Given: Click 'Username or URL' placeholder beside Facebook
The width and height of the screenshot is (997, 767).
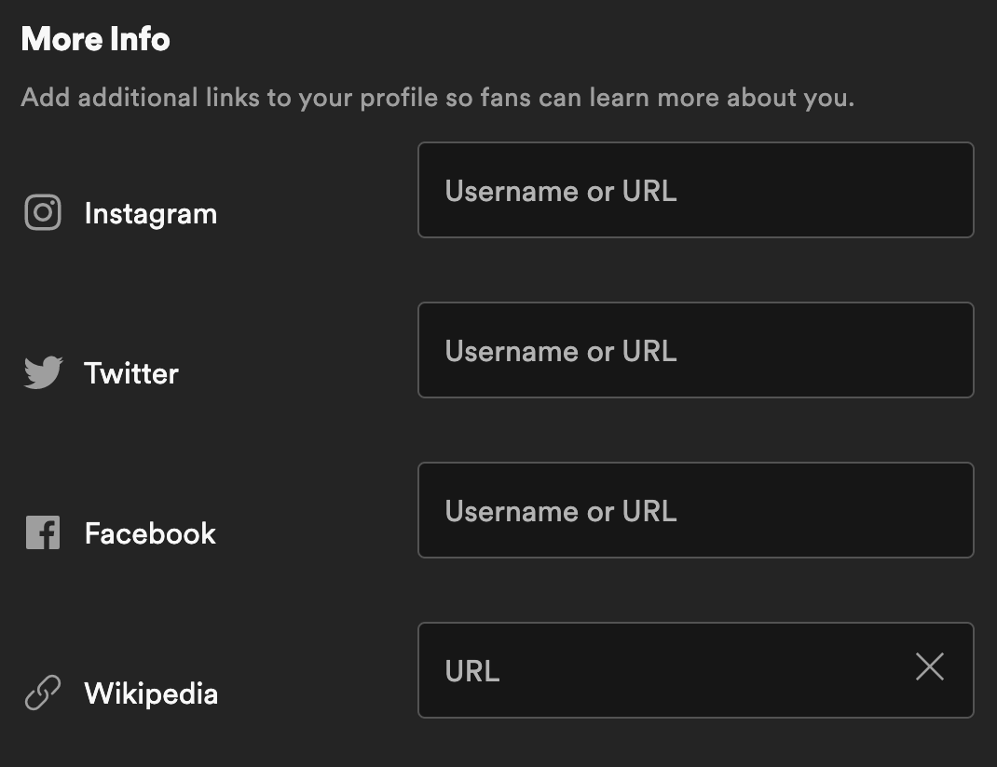Looking at the screenshot, I should [560, 511].
